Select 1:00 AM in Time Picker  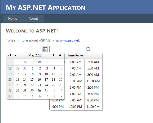pyautogui.click(x=76, y=62)
